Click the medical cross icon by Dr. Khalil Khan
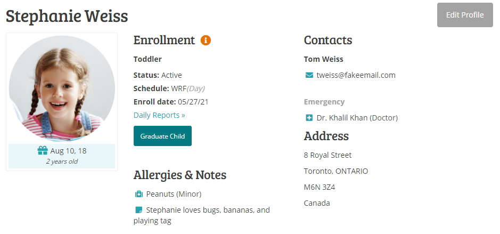Viewport: 500px width, 234px height. coord(309,118)
